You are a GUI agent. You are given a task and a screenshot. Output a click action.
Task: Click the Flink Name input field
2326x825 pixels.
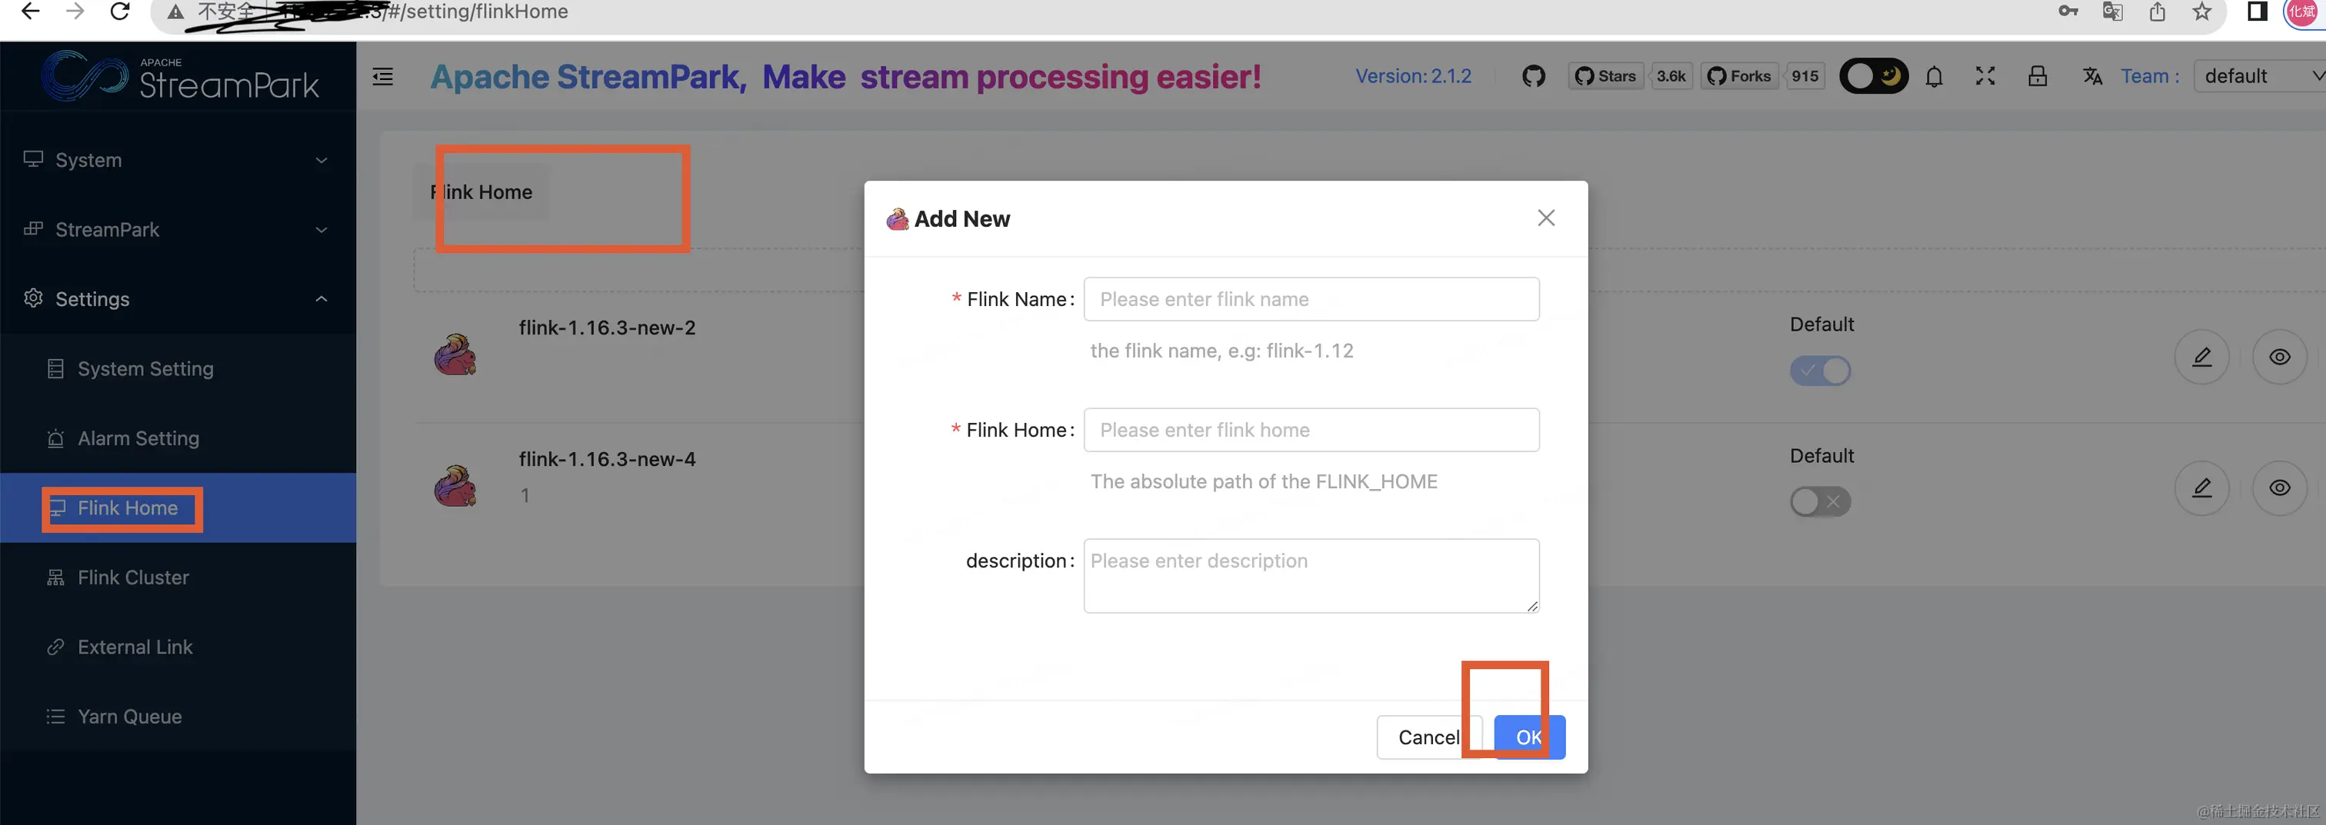pos(1311,299)
